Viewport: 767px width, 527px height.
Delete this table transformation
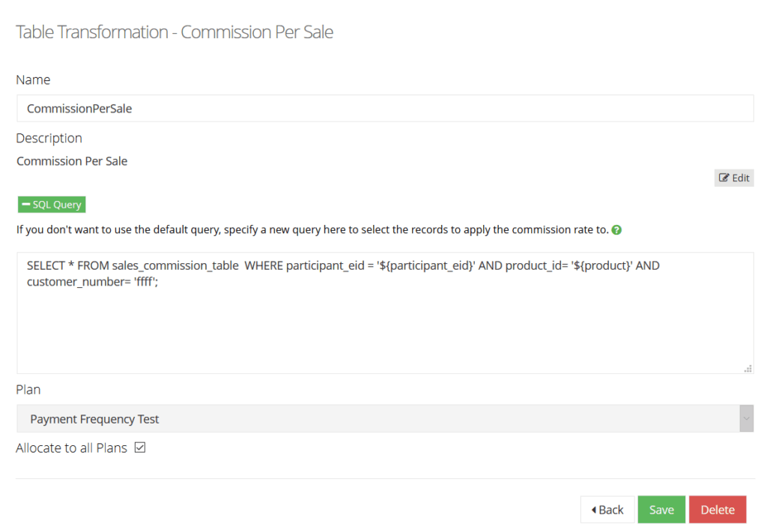718,509
